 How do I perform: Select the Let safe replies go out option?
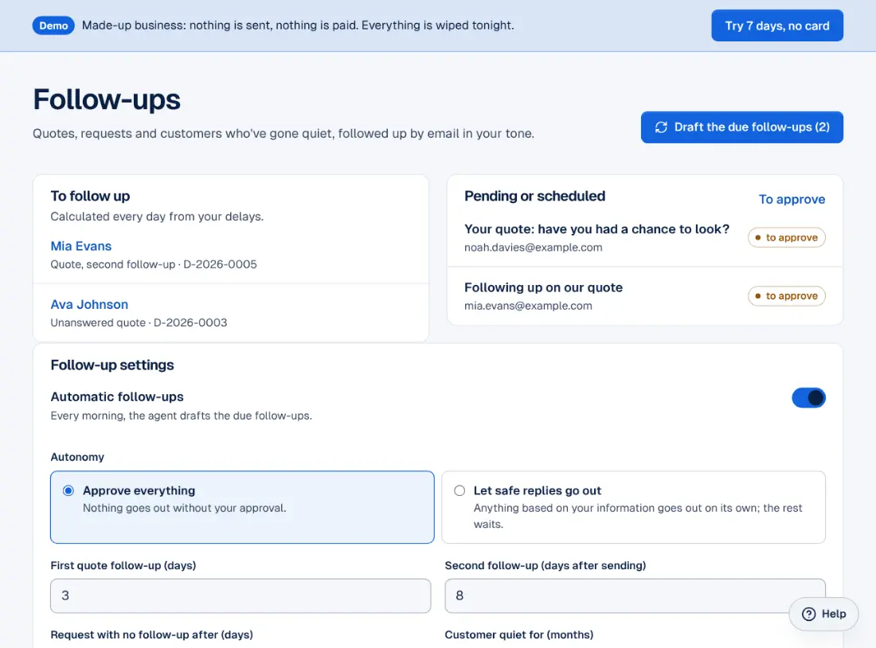tap(634, 506)
